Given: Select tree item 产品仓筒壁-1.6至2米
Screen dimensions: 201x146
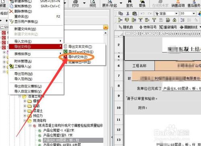Looking at the screenshot, I should pos(59,130).
